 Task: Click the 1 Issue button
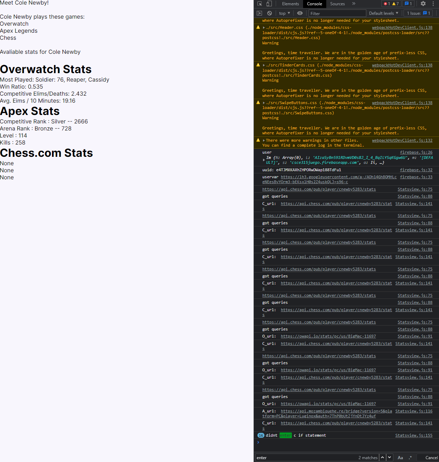click(x=419, y=13)
